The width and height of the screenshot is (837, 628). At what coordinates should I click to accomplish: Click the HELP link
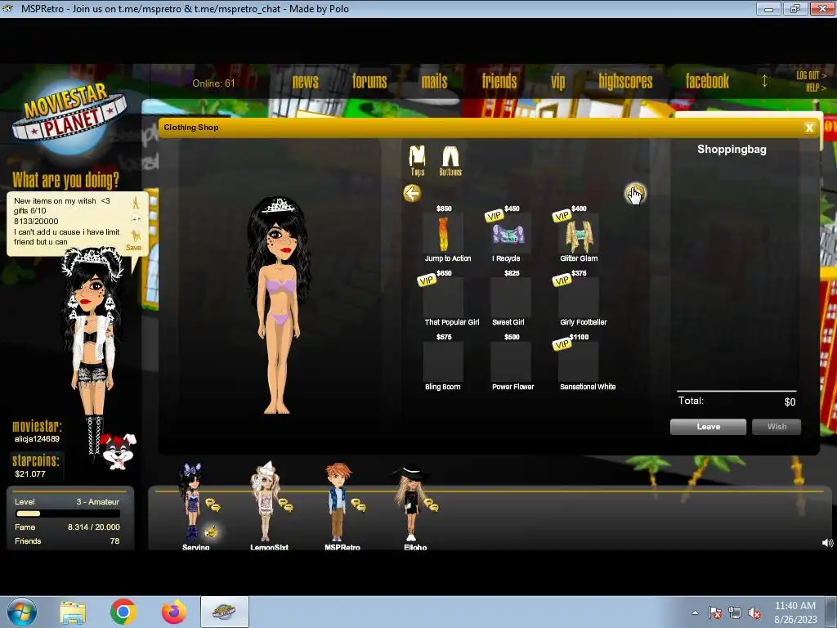(816, 87)
